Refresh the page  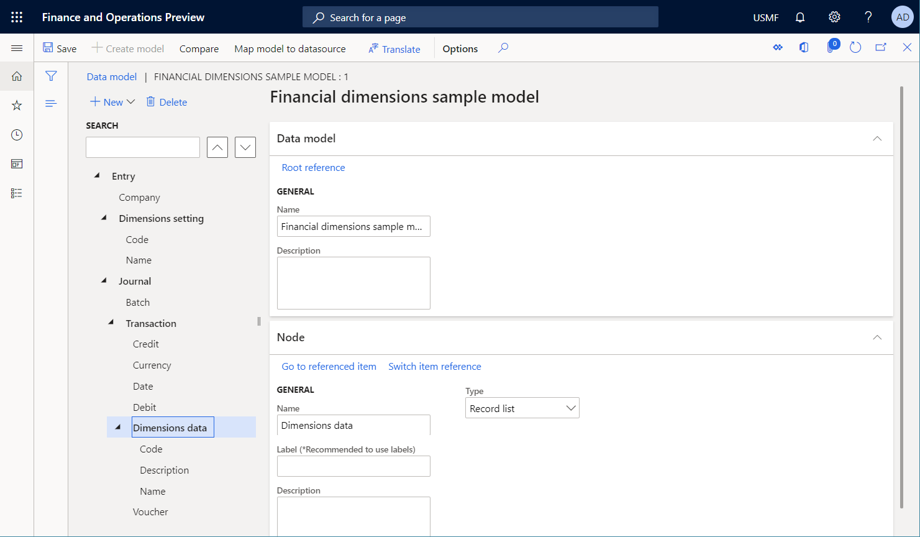point(855,48)
